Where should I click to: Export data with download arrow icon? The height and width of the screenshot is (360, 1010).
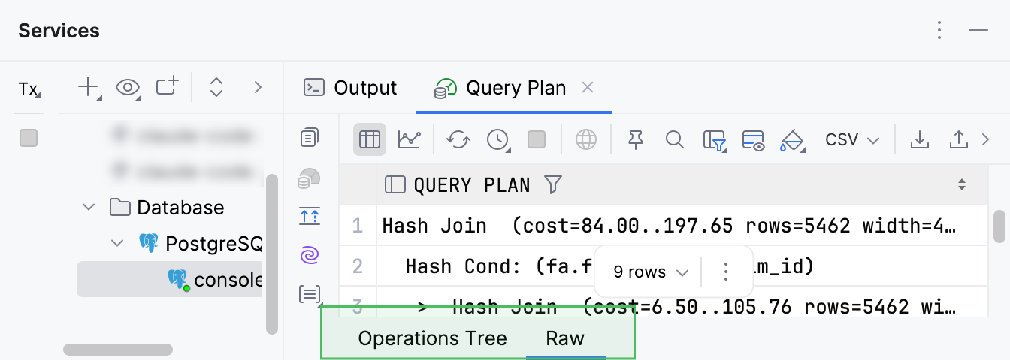(918, 139)
